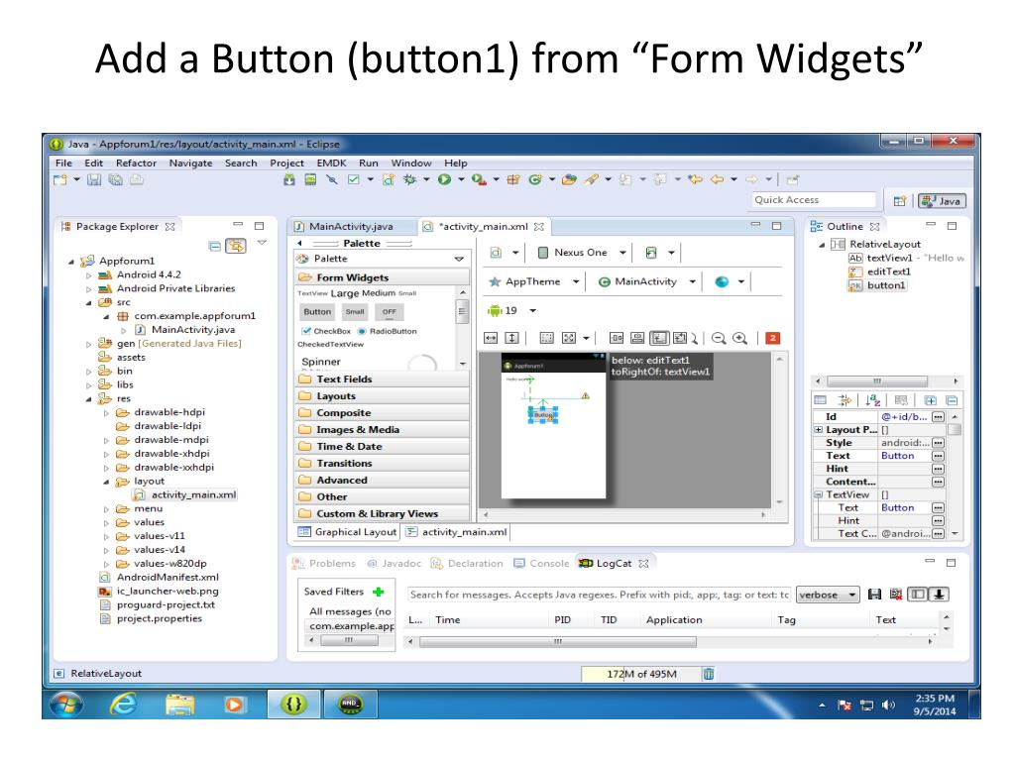Open the Layouts palette category
1015x761 pixels.
(x=382, y=396)
